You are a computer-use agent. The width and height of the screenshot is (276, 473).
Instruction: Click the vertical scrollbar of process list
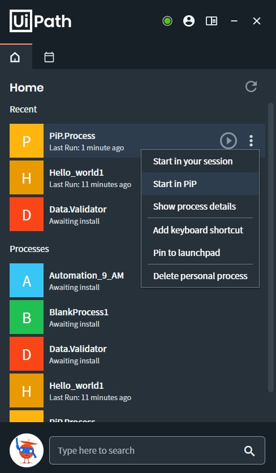point(271,248)
